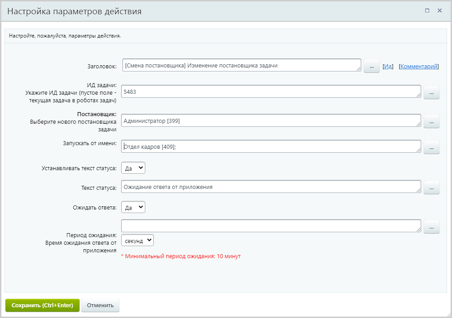Open the value picker for ИД задачи
The image size is (452, 318).
pos(431,92)
